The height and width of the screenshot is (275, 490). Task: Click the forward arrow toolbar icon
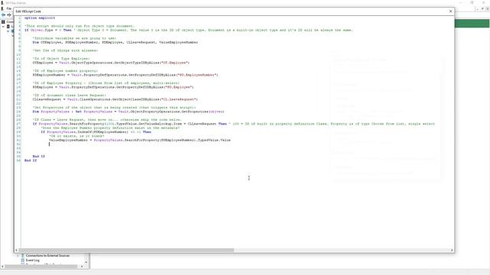[9, 15]
